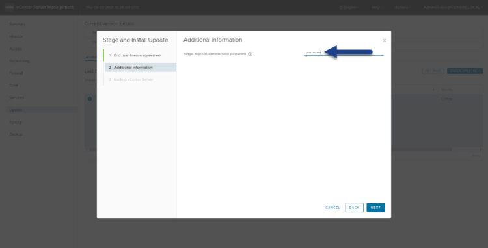Viewport: 488px width, 248px height.
Task: Open Networking in the vCenter sidebar
Action: tap(20, 61)
